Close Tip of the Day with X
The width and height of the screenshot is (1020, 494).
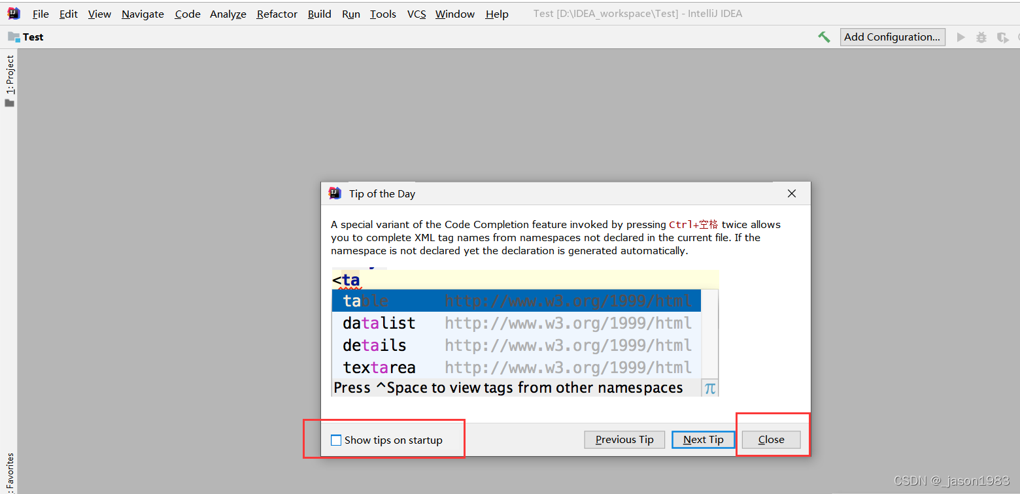click(792, 193)
